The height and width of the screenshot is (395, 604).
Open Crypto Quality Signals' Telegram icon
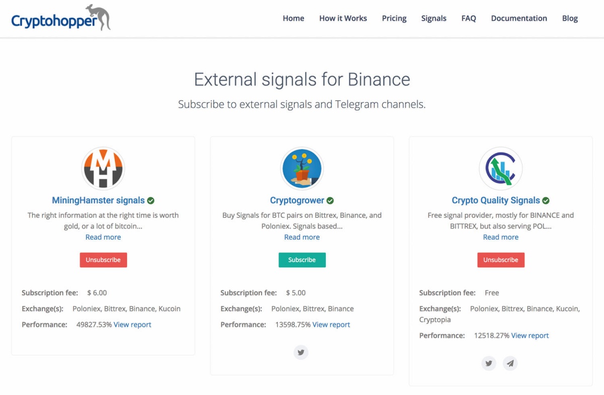(x=510, y=363)
